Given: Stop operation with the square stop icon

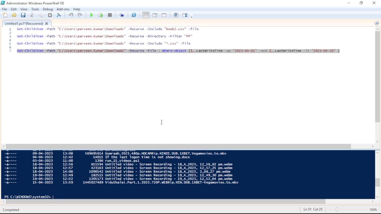Looking at the screenshot, I should pyautogui.click(x=110, y=15).
